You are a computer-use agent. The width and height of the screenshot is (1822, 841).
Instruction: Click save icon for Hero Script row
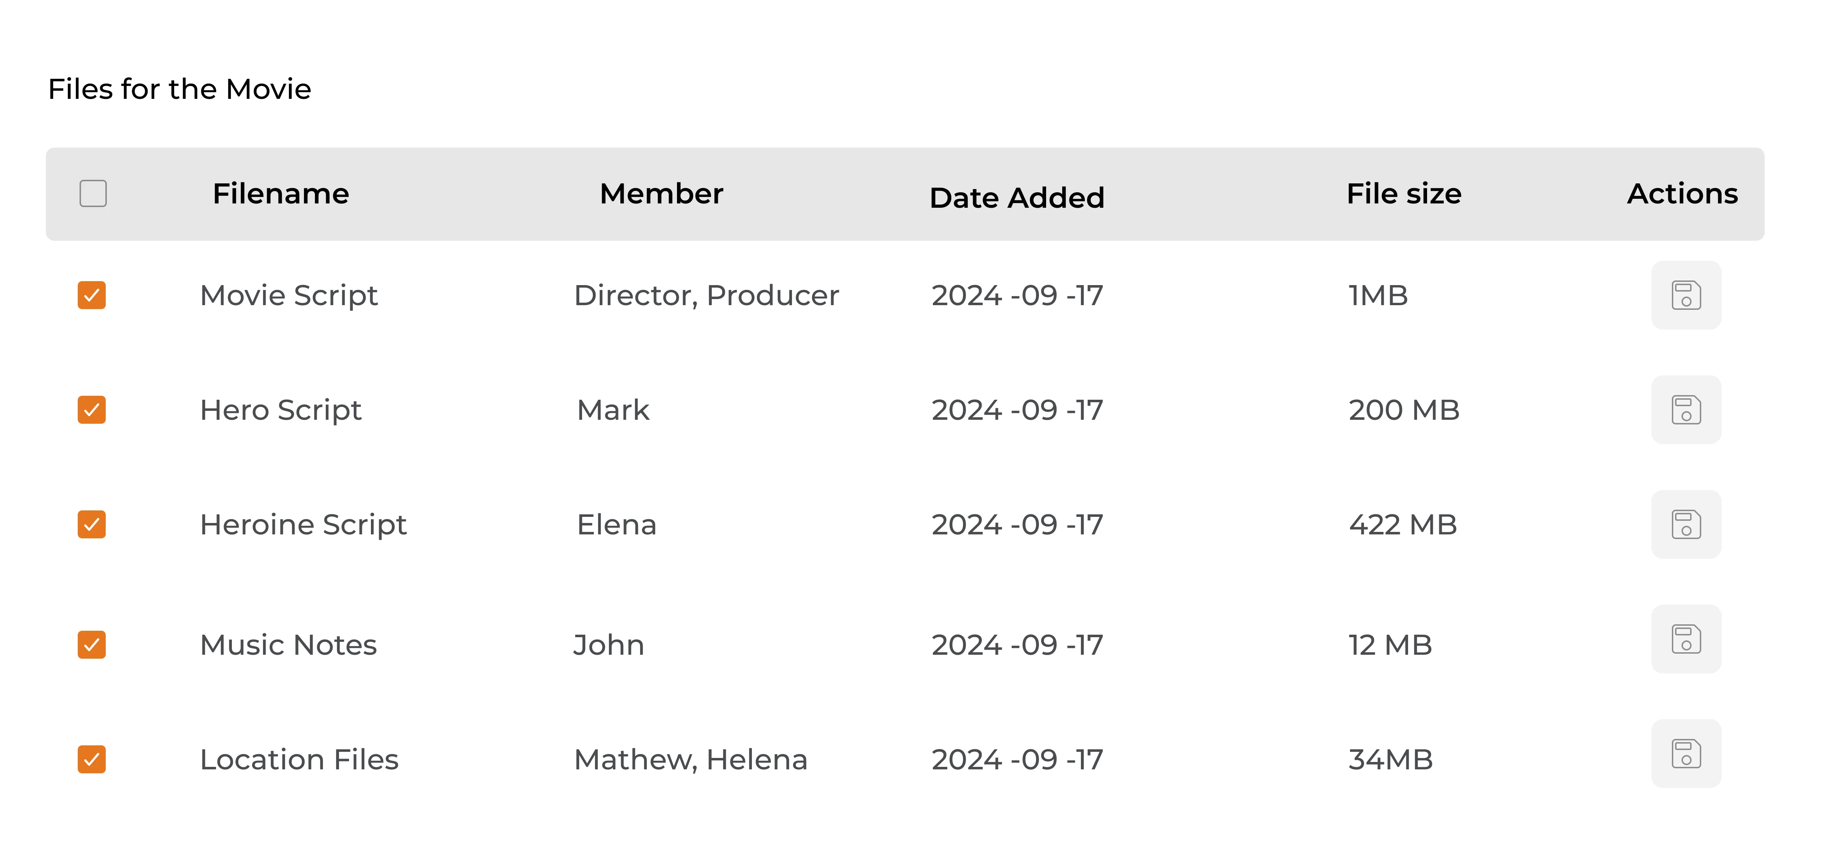click(x=1685, y=410)
